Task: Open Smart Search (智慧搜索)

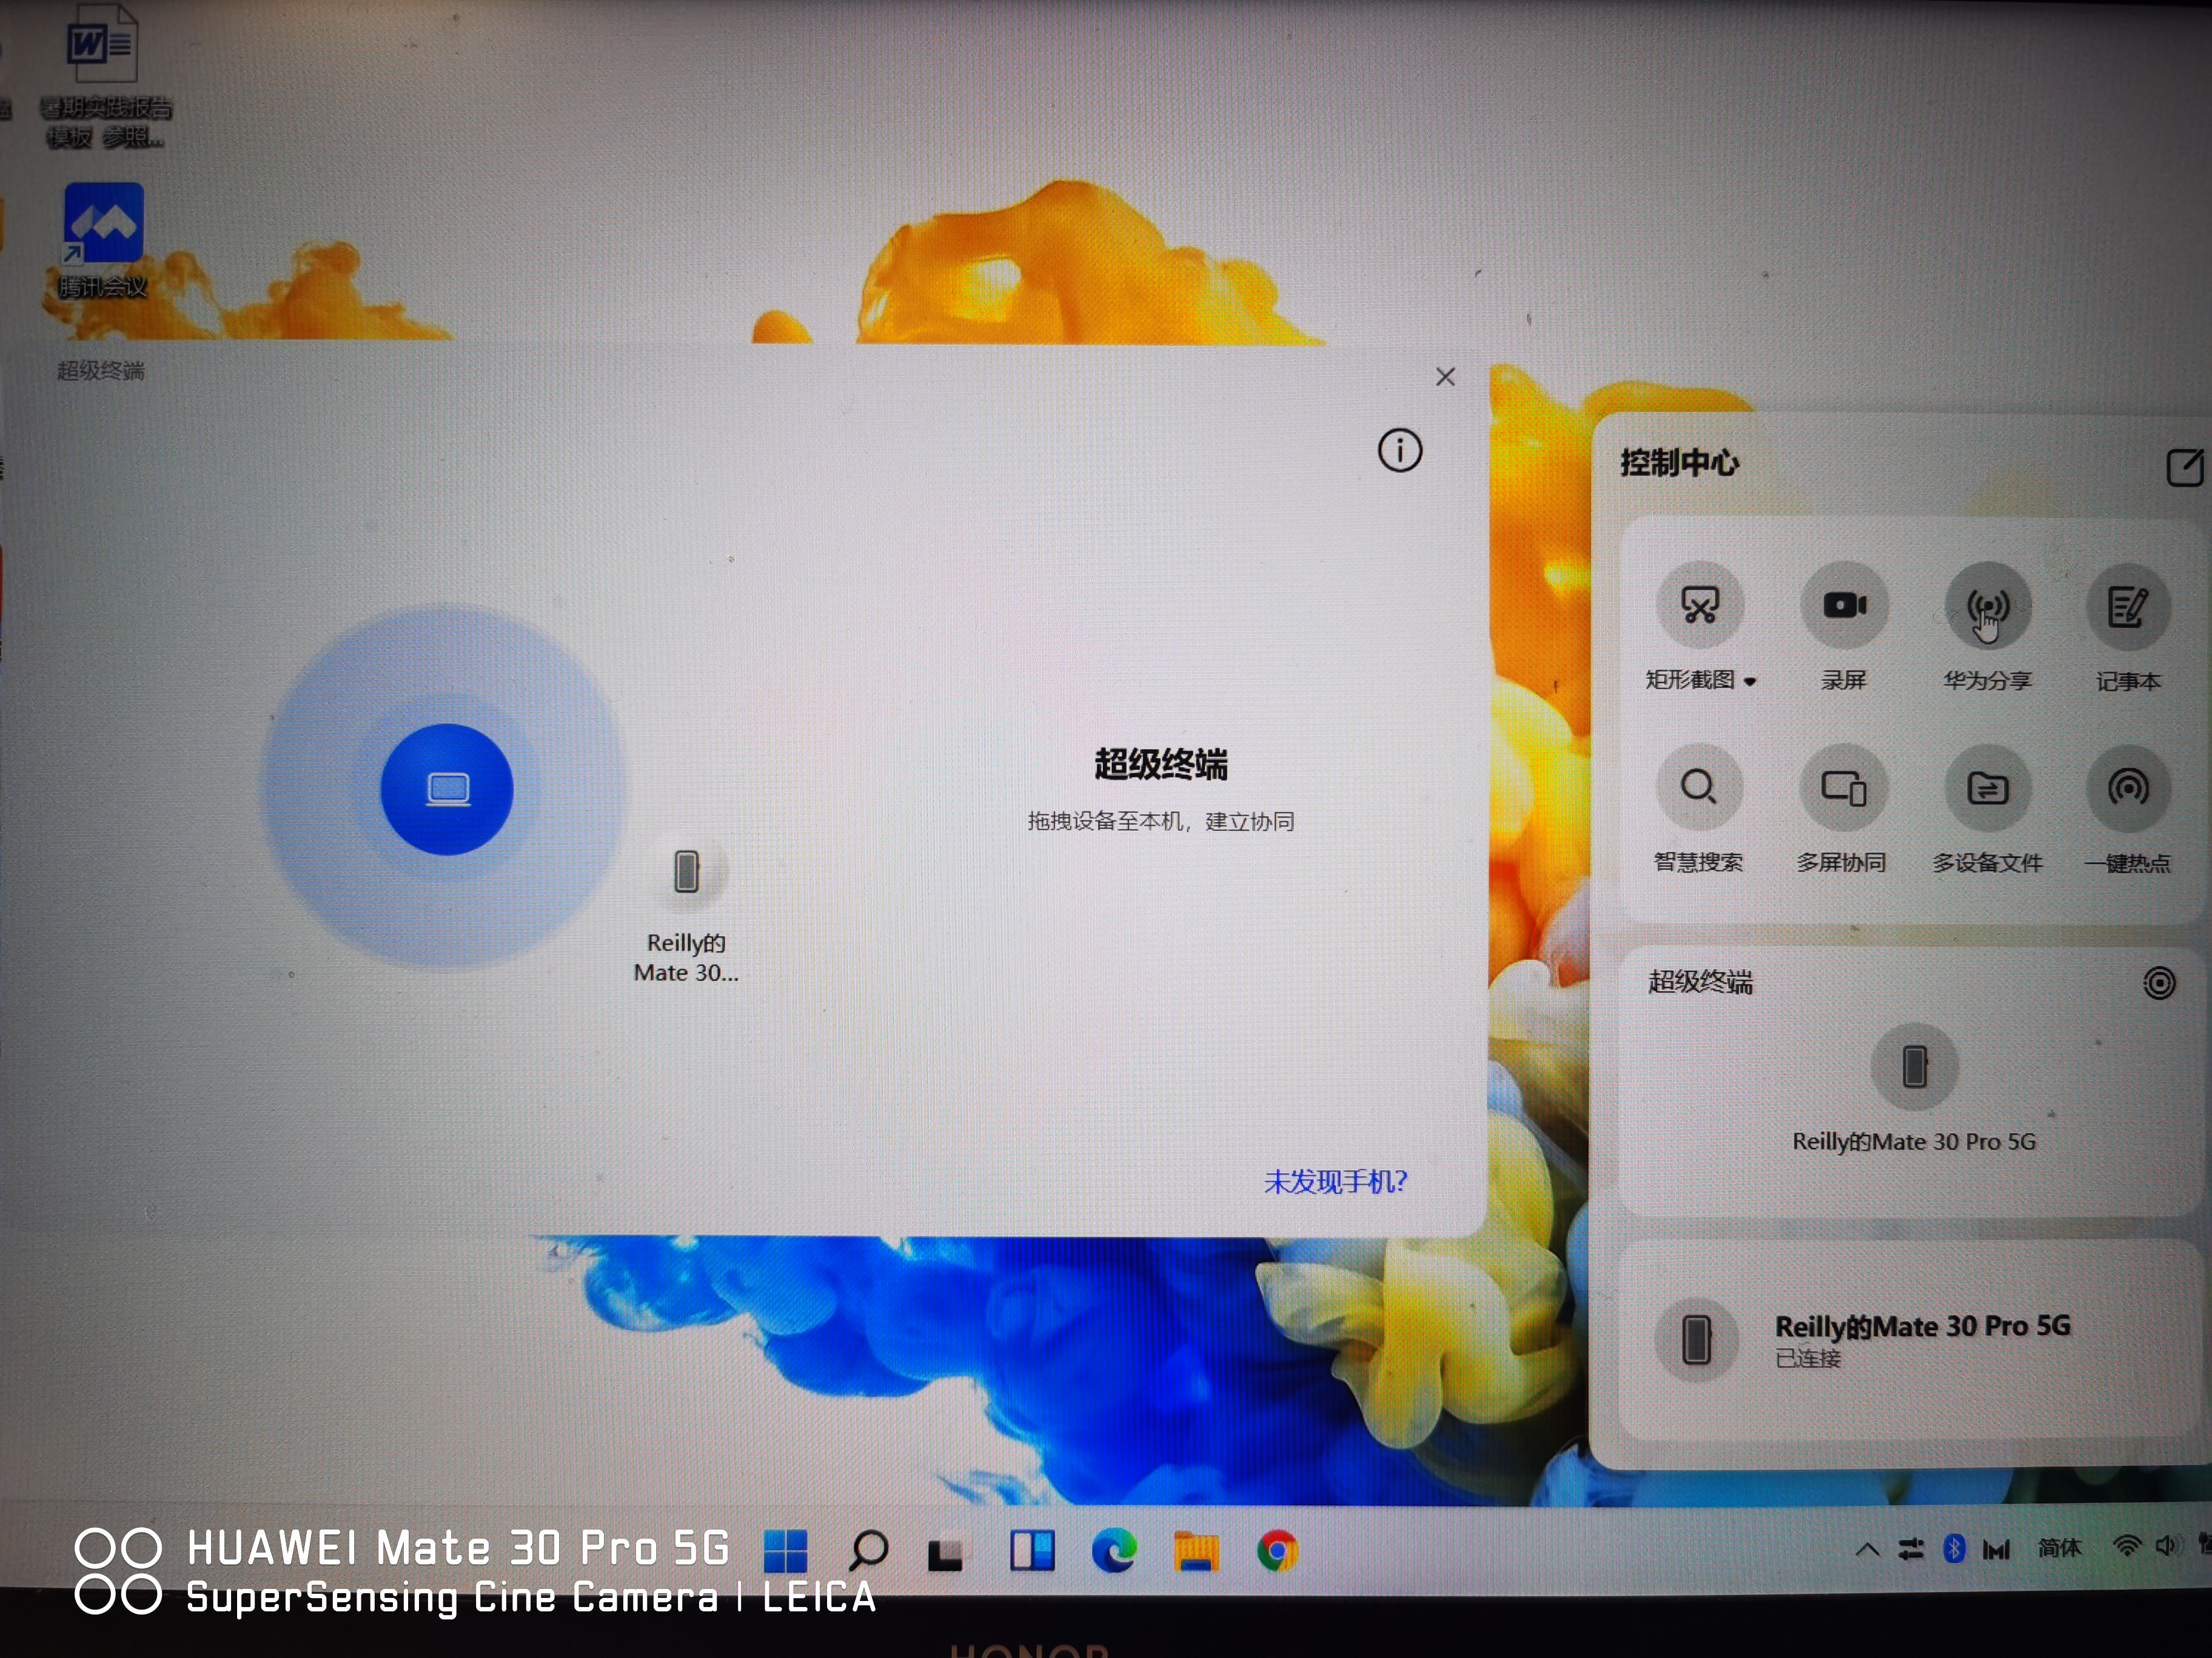Action: coord(1699,788)
